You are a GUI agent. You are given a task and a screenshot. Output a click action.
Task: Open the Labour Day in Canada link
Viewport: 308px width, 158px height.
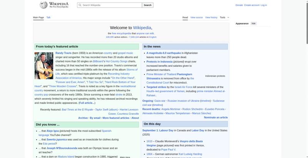tap(166, 130)
